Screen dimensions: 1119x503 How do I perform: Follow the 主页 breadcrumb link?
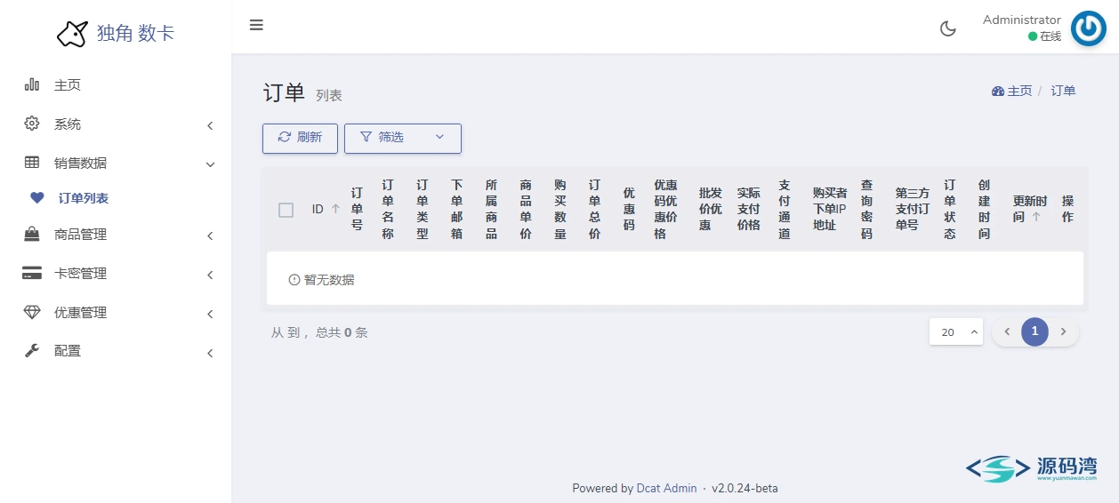pyautogui.click(x=1019, y=91)
